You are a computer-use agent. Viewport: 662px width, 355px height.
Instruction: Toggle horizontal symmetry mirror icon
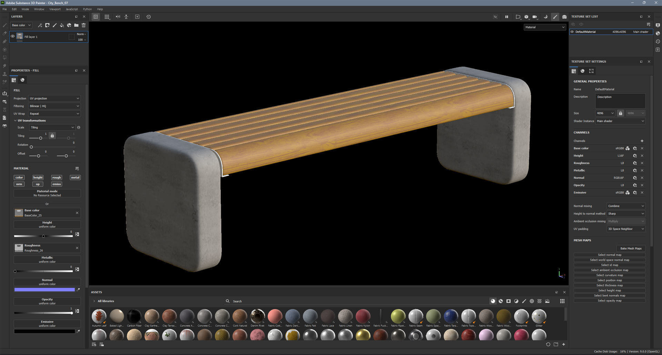click(x=118, y=17)
